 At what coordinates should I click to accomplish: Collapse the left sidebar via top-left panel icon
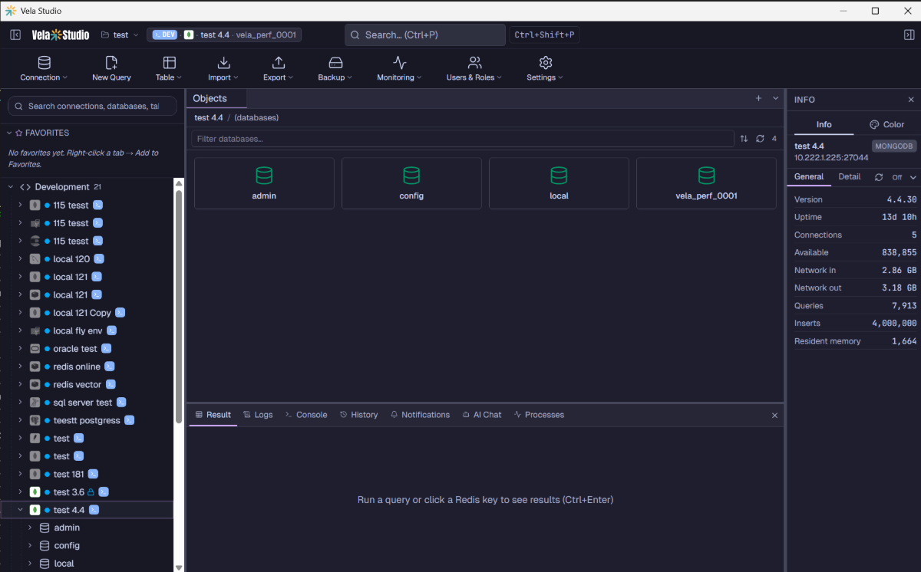point(15,35)
